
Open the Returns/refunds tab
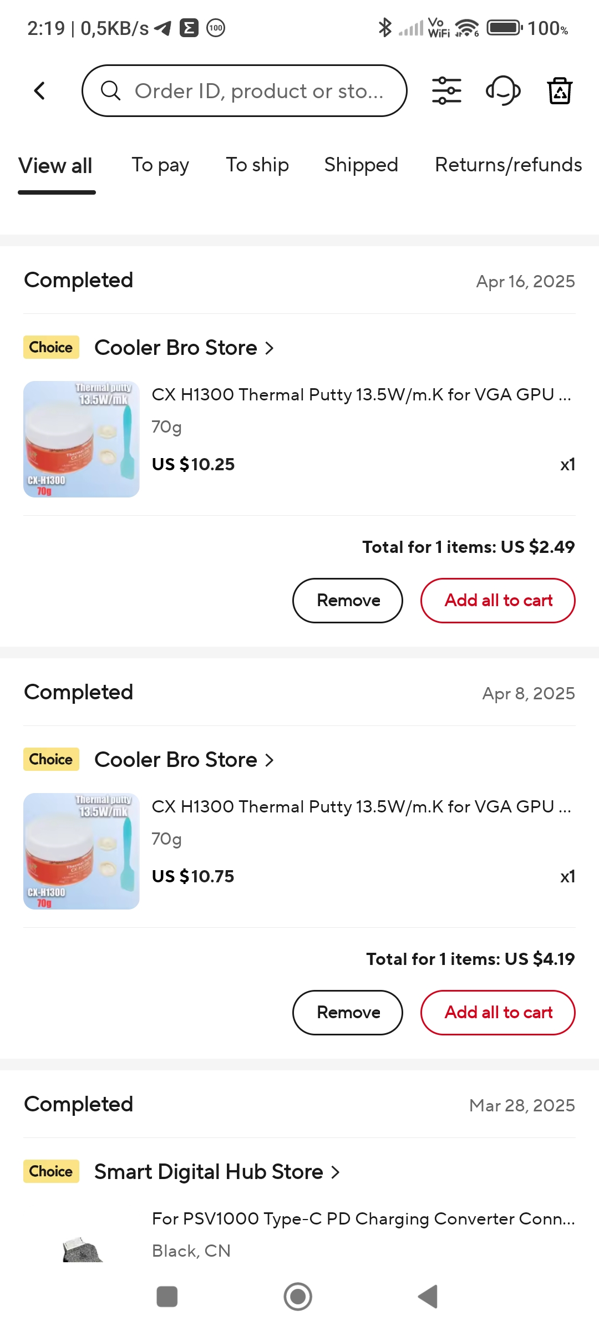pyautogui.click(x=508, y=165)
